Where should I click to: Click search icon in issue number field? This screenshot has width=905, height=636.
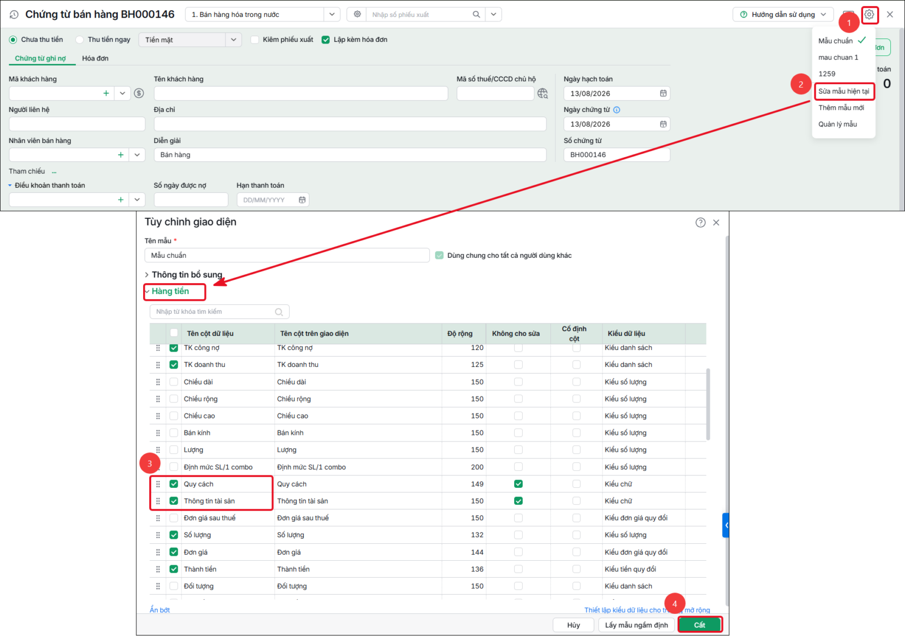coord(476,14)
